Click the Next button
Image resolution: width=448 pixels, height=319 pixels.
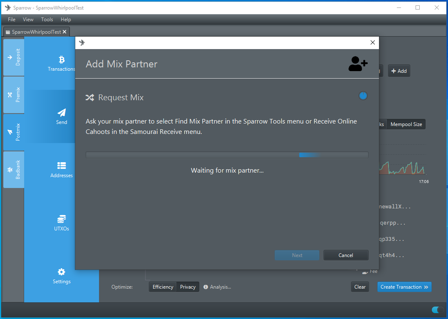297,255
